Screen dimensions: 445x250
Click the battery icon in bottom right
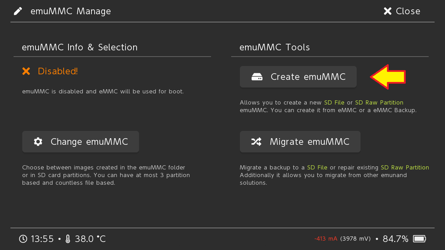pyautogui.click(x=419, y=239)
